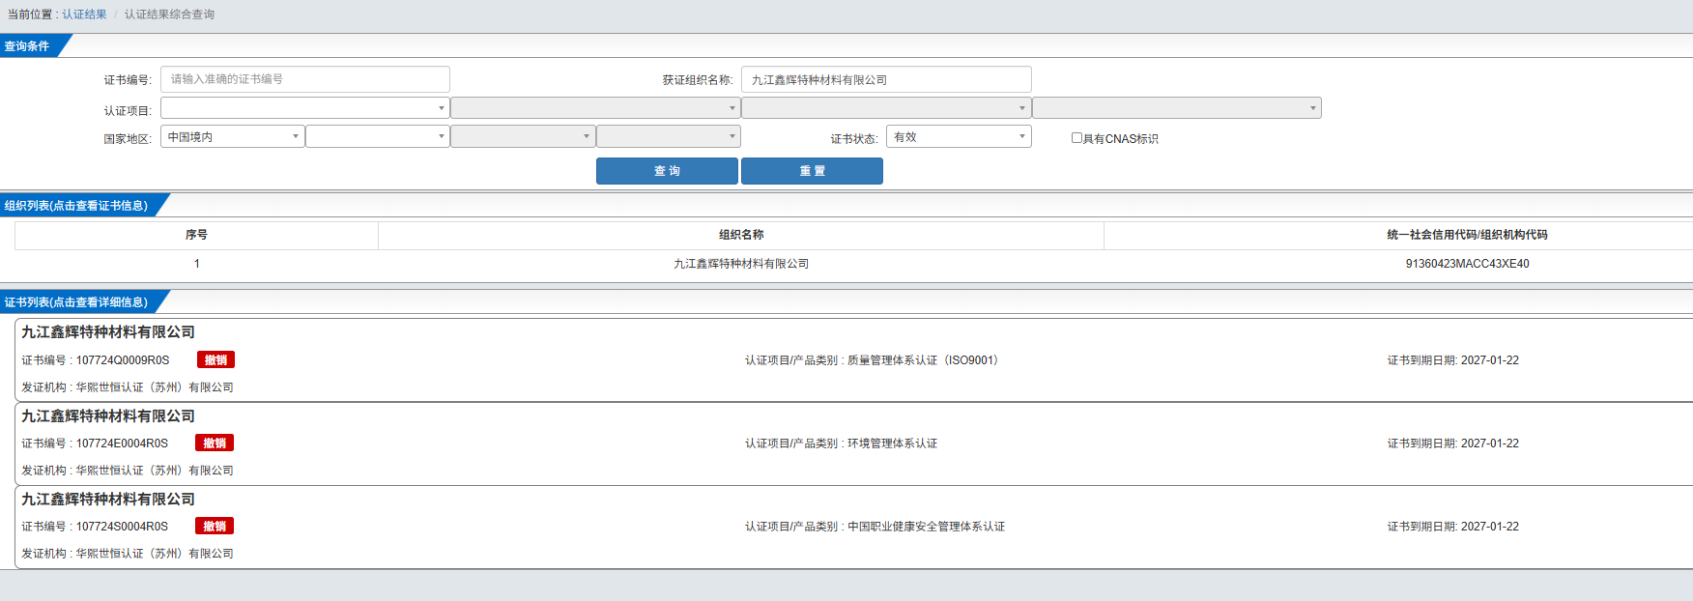Click the 认证结果 breadcrumb link
Screen dimensions: 1693x601
[x=85, y=14]
